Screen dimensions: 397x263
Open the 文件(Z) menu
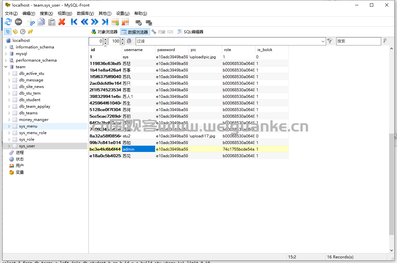pyautogui.click(x=11, y=14)
